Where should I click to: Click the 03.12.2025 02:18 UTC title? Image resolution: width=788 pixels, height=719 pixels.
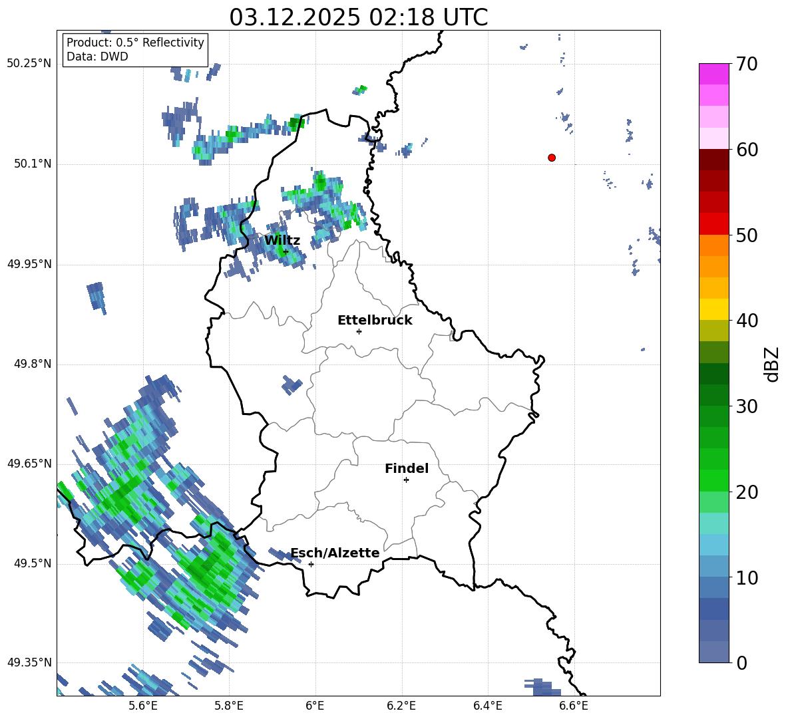[x=358, y=17]
